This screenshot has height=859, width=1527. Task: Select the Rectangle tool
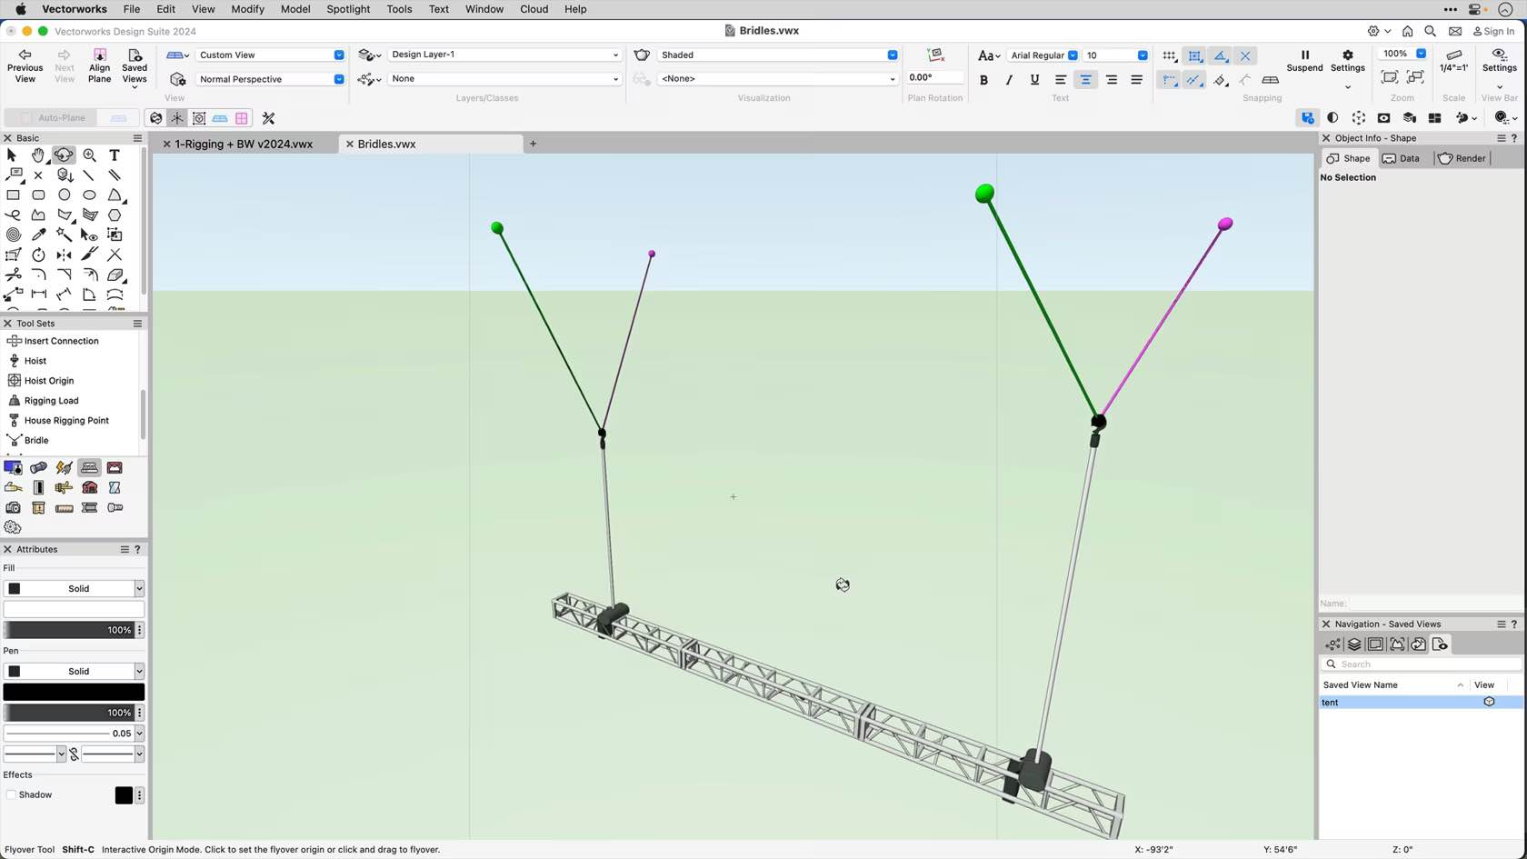[x=13, y=195]
